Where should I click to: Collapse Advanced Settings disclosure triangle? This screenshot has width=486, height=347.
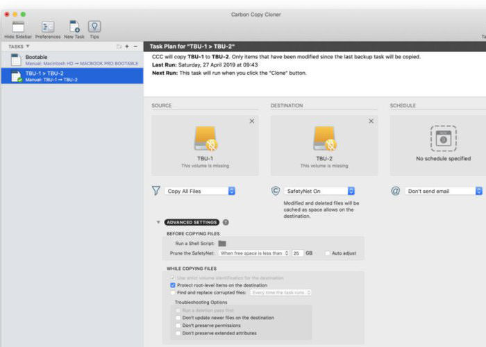pos(158,222)
